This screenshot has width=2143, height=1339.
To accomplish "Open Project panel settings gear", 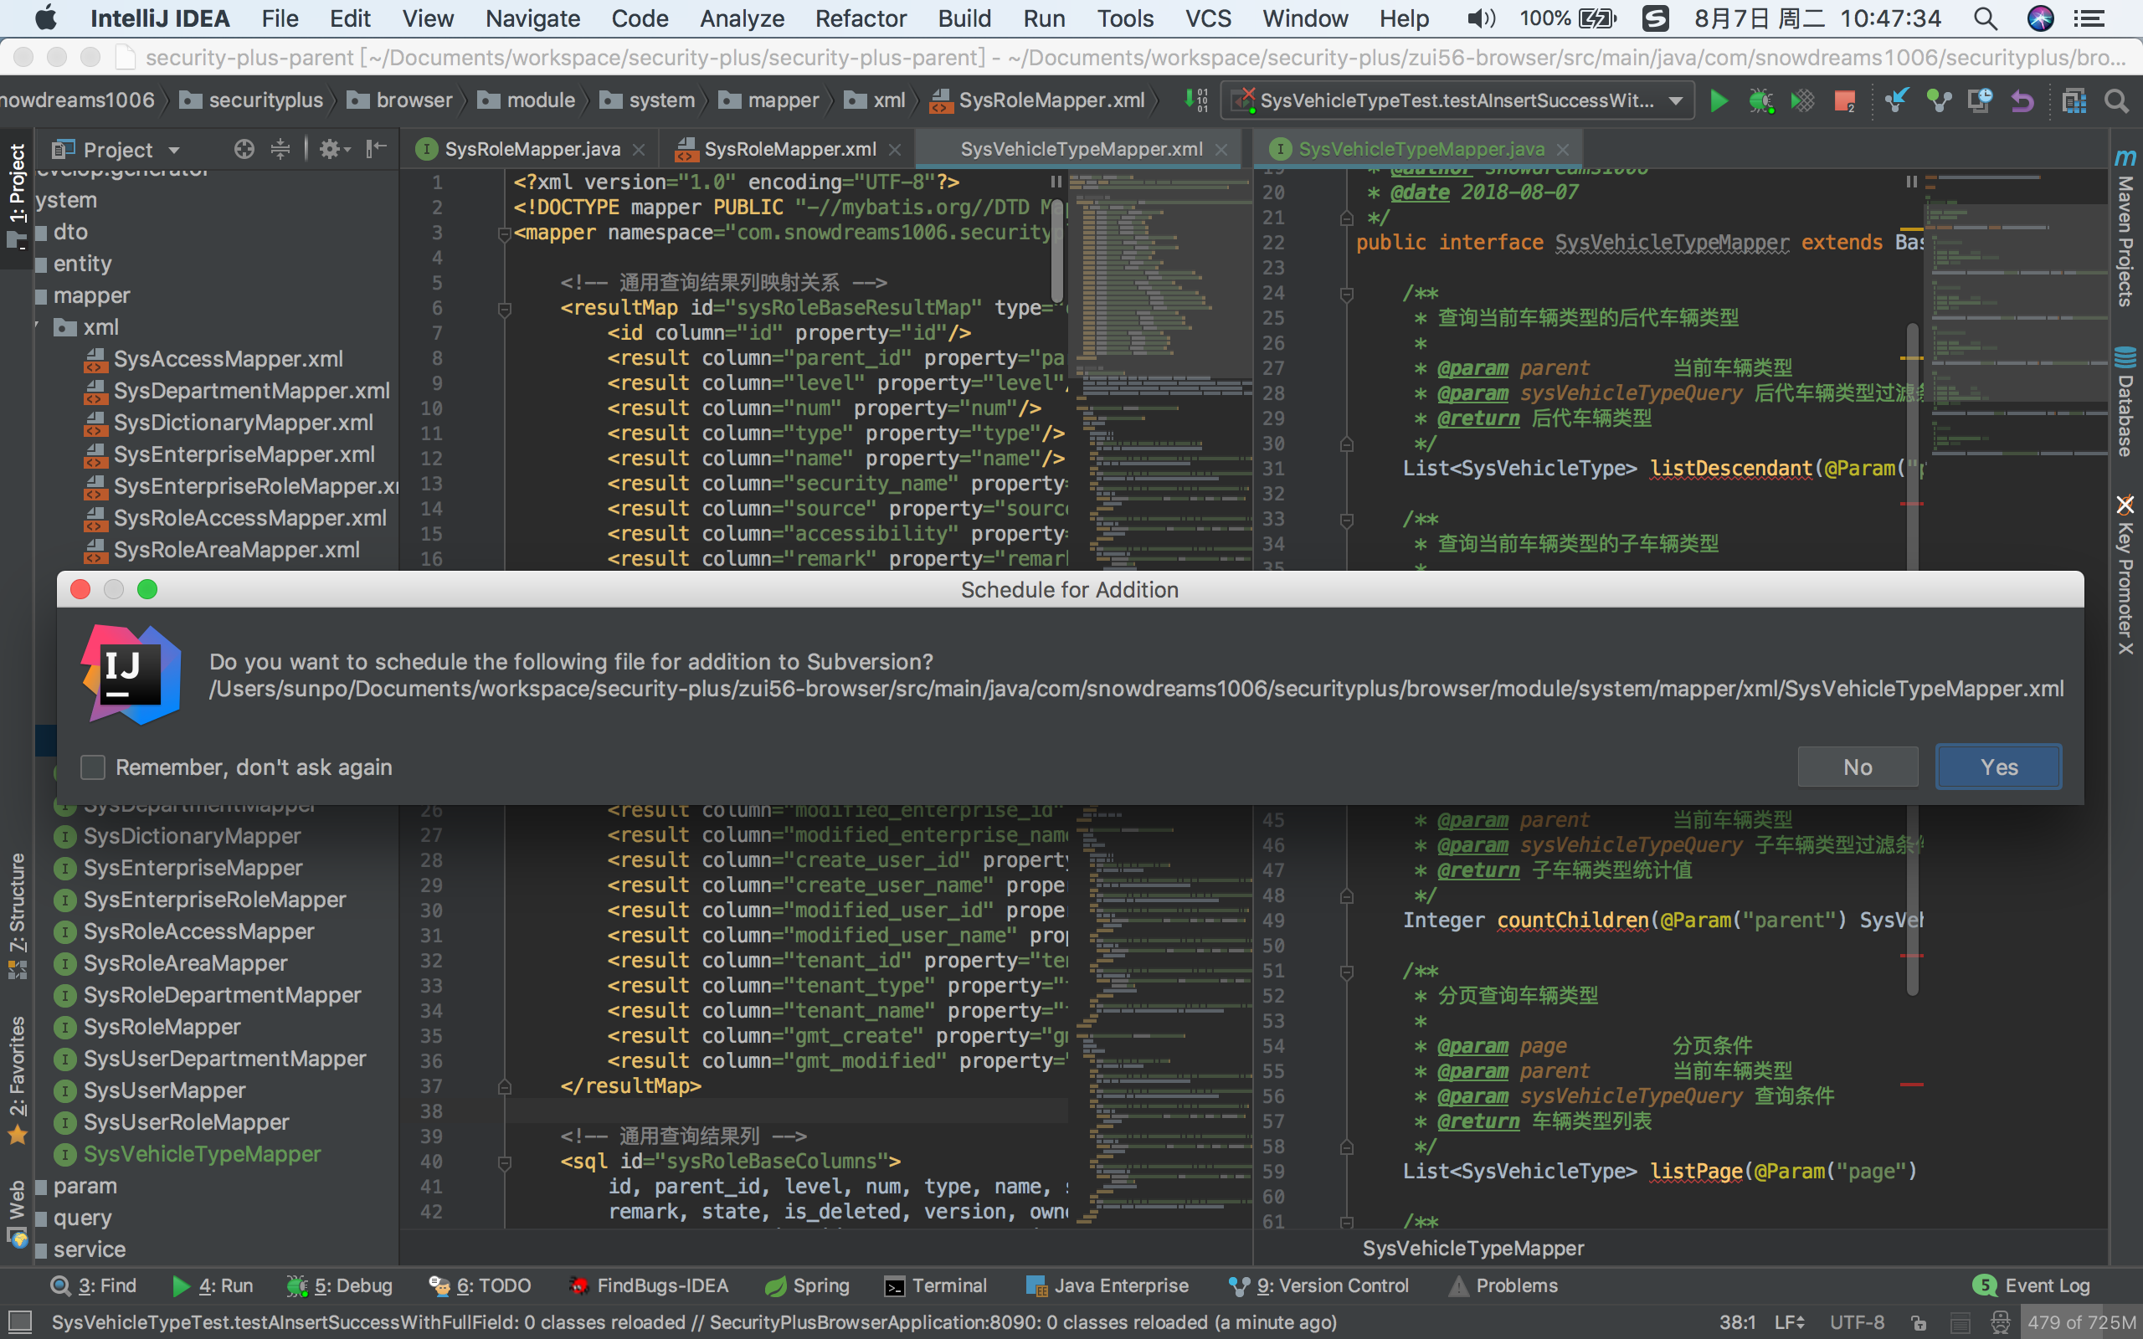I will (x=333, y=149).
